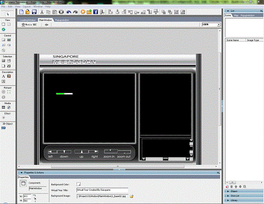Screen dimensions: 264x204
Task: Move the scene up with the up arrow
Action: tap(236, 187)
